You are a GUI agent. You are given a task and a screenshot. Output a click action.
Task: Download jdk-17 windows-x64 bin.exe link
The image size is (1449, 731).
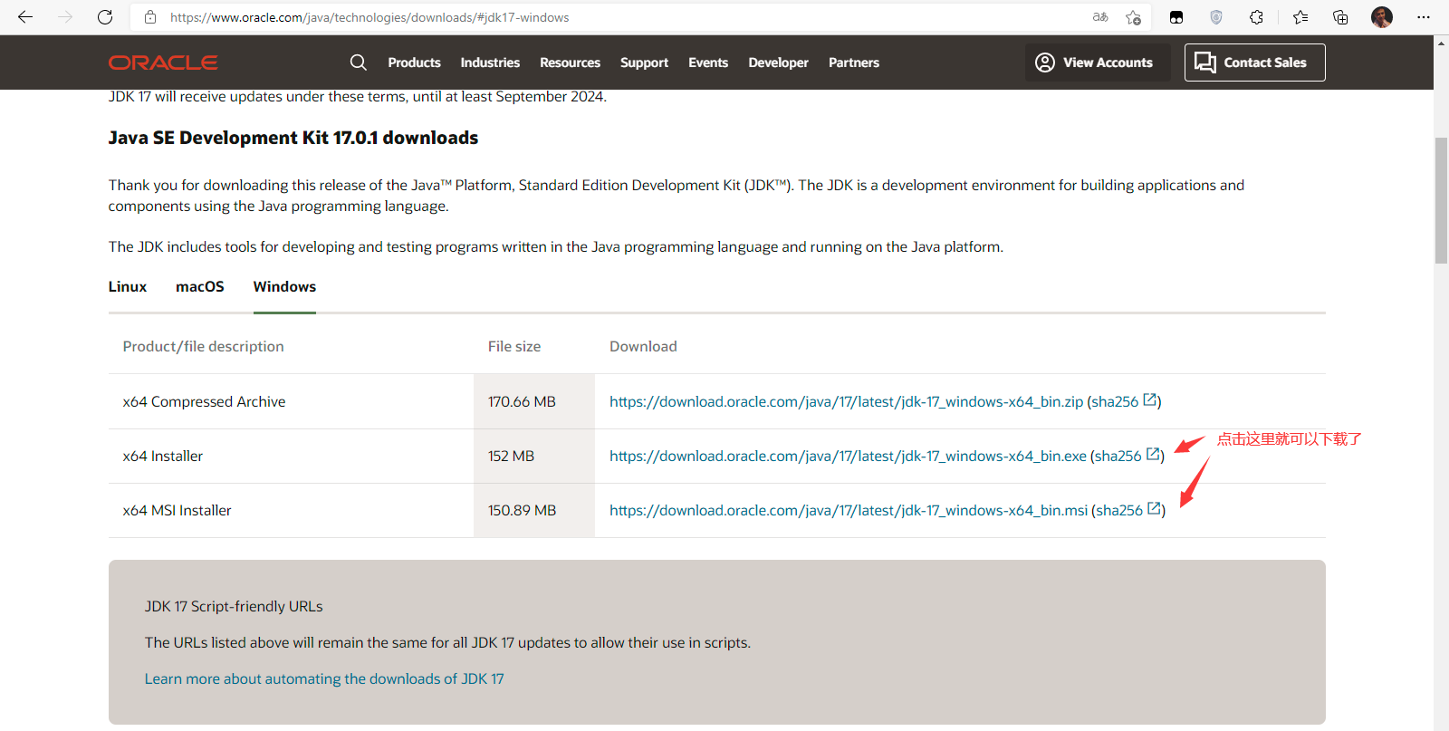pyautogui.click(x=848, y=456)
